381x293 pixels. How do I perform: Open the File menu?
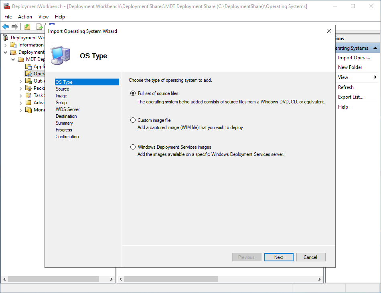[x=8, y=17]
